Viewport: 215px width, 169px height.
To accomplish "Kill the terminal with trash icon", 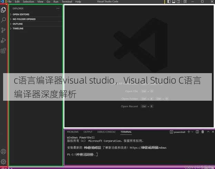I will point(203,132).
